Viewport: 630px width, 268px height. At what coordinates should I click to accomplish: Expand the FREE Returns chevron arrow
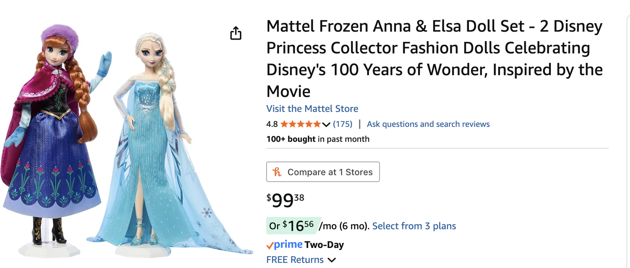point(332,260)
